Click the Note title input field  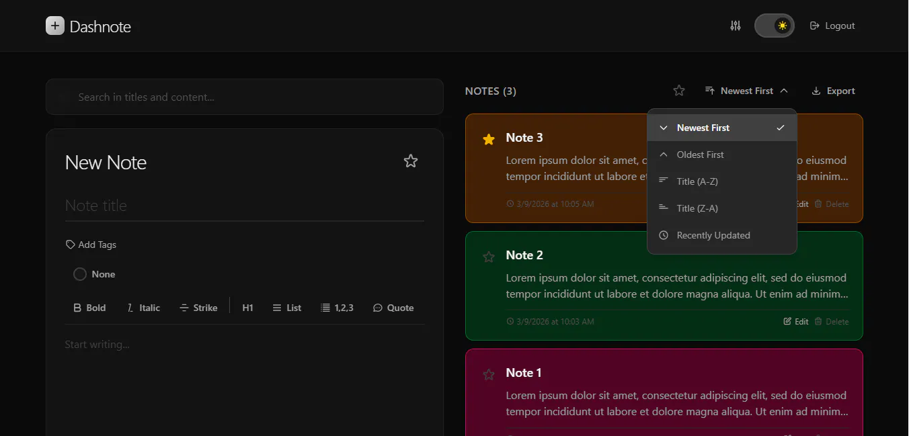[x=245, y=206]
